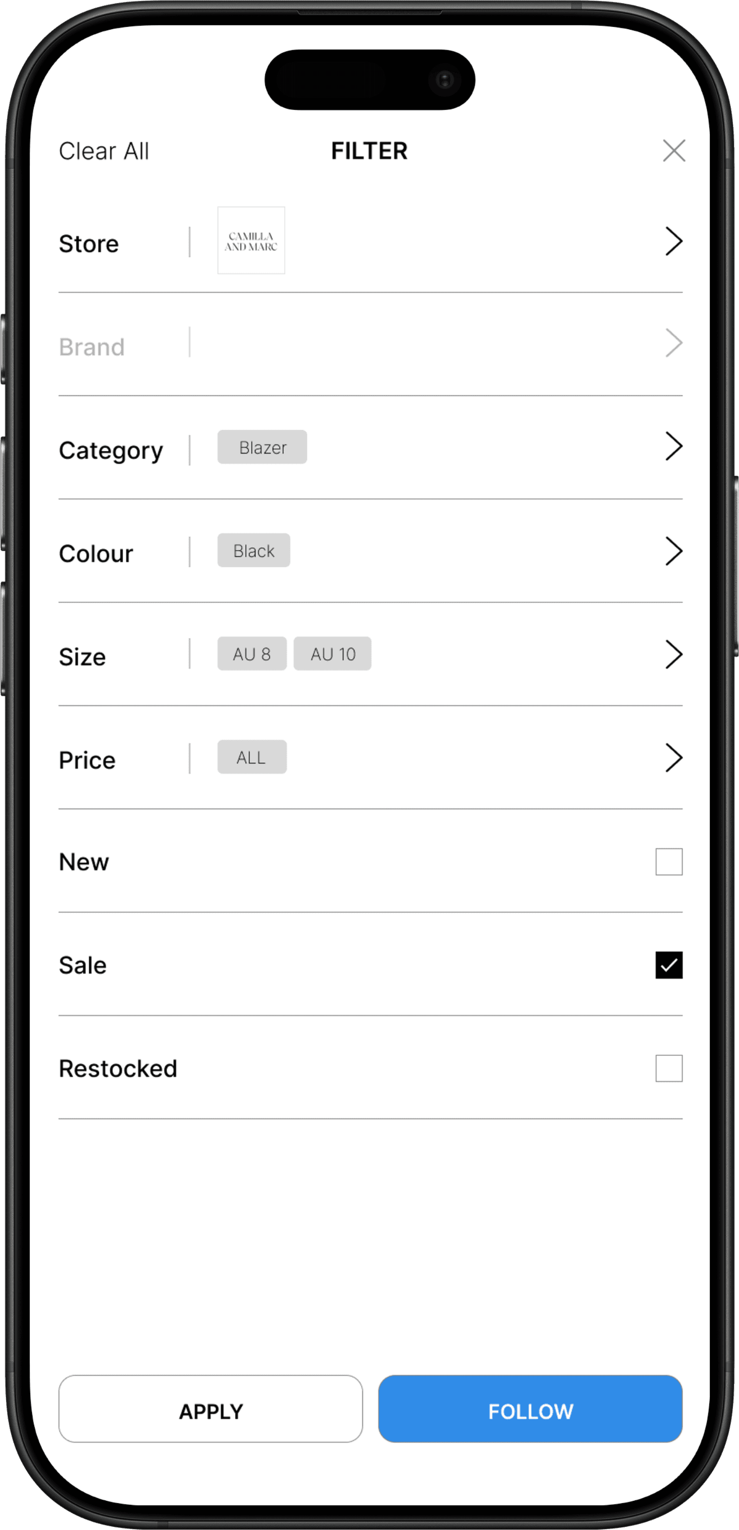Select the AU 8 size chip
739x1530 pixels.
[252, 654]
